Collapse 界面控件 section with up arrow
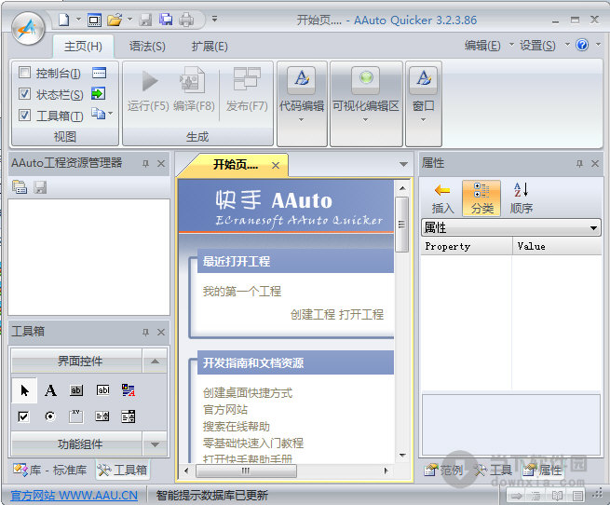Image resolution: width=610 pixels, height=505 pixels. 155,362
